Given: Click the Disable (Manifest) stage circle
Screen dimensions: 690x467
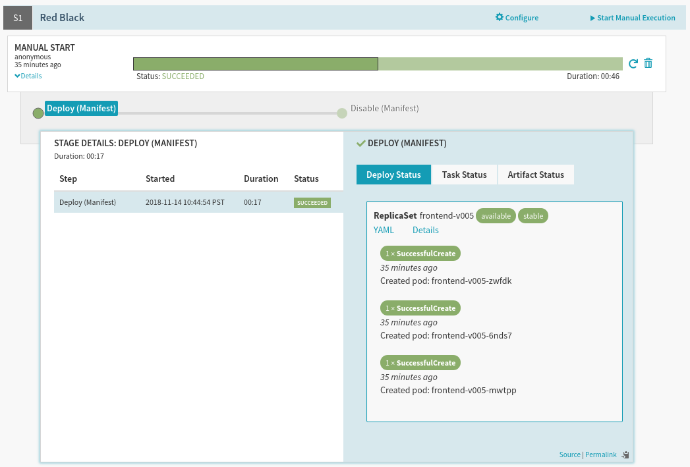Looking at the screenshot, I should [x=342, y=113].
